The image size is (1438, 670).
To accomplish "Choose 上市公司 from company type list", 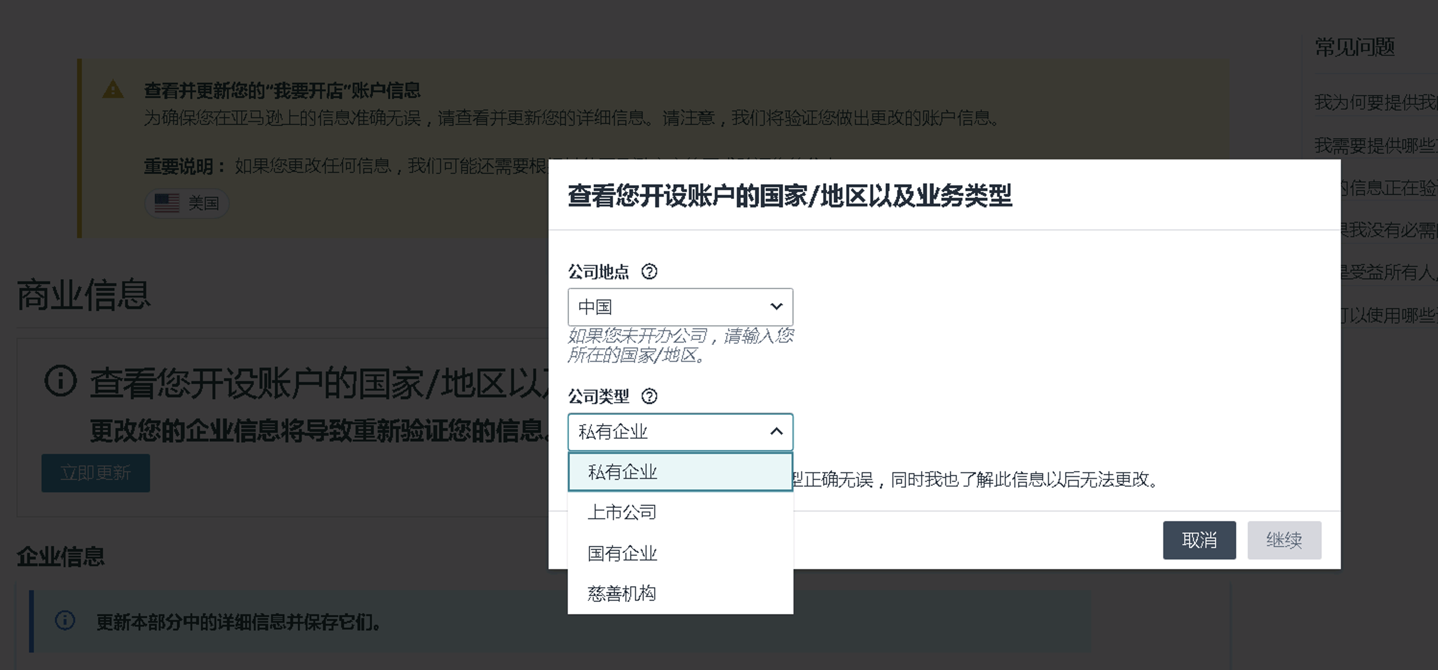I will 622,512.
